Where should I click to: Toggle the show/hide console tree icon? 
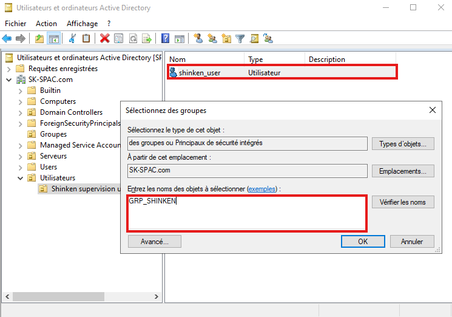pyautogui.click(x=53, y=39)
